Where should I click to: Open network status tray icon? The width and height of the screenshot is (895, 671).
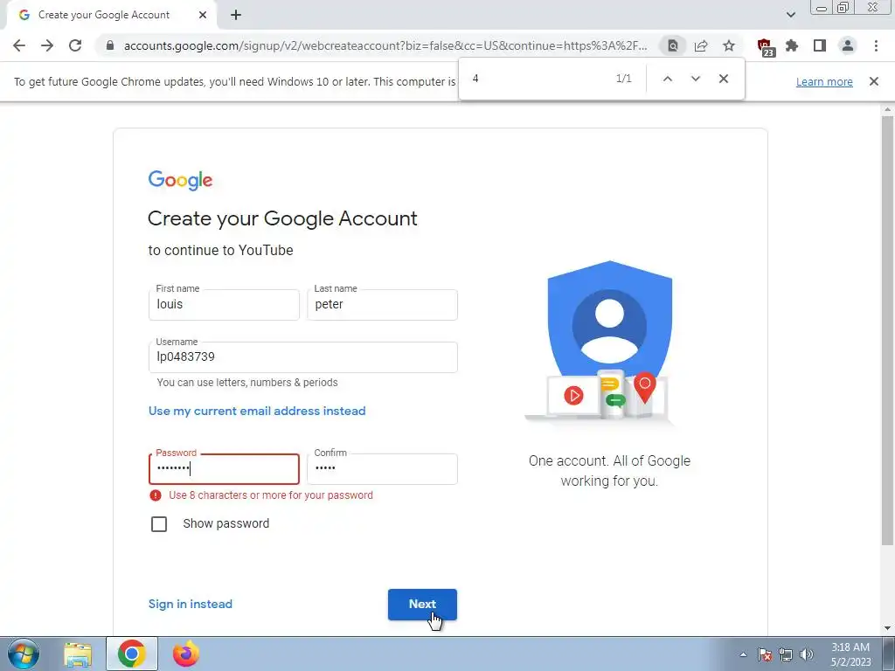[786, 654]
